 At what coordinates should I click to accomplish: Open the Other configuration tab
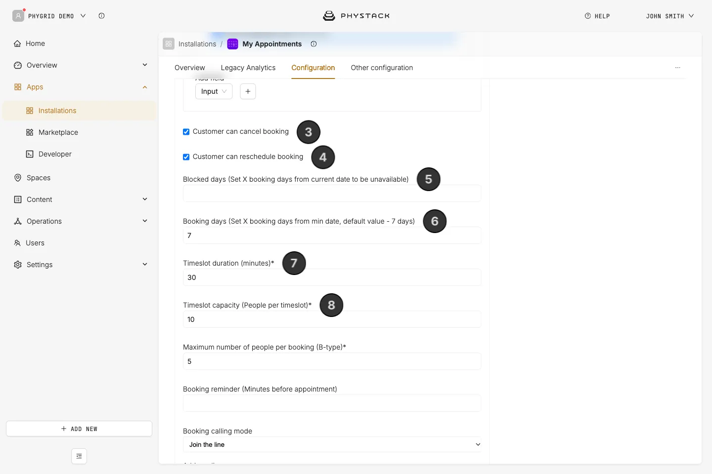point(382,68)
